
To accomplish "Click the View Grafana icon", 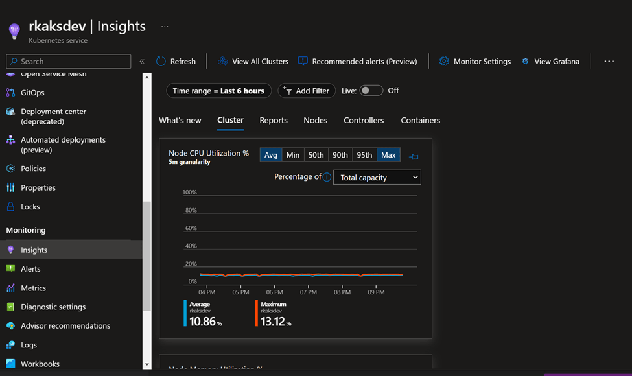I will (525, 61).
